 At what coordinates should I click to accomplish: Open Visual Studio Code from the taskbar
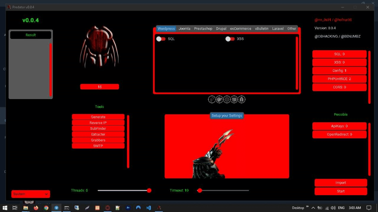149,208
